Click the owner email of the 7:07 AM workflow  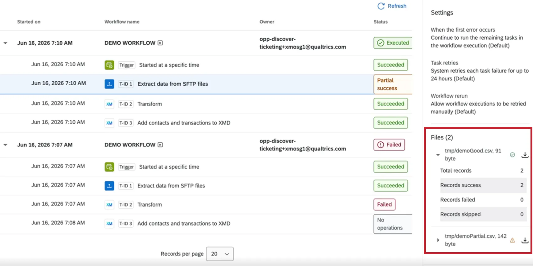click(303, 145)
